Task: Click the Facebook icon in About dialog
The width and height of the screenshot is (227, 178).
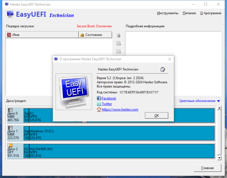Action: tap(99, 98)
